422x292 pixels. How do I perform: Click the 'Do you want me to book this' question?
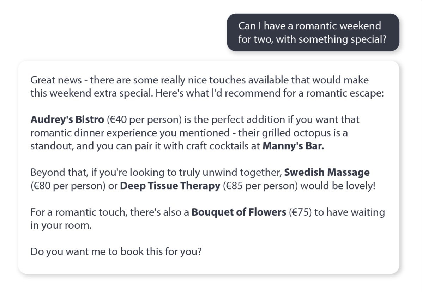(x=116, y=252)
